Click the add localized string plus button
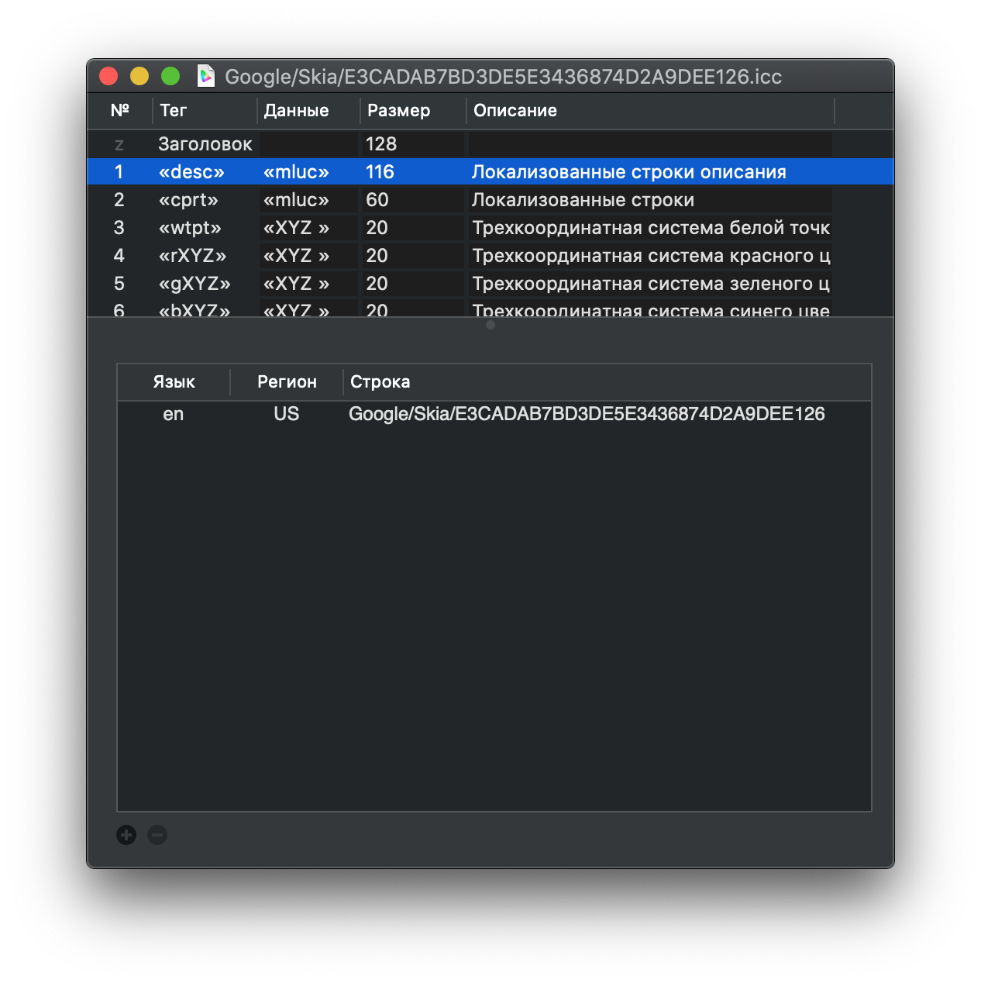This screenshot has width=981, height=983. [x=126, y=835]
